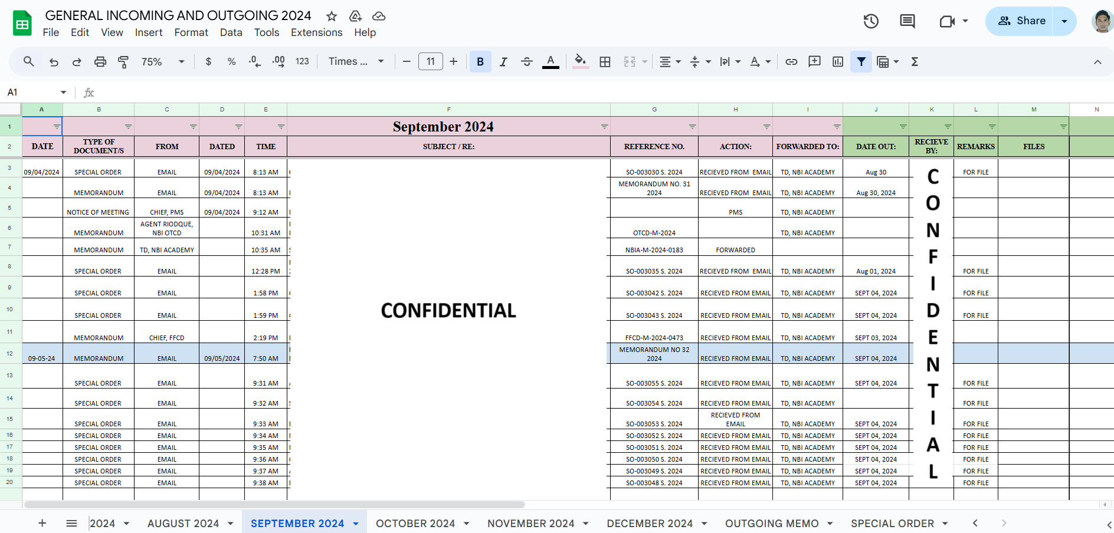Open the filter dropdown in column F header
The image size is (1114, 533).
pos(604,127)
